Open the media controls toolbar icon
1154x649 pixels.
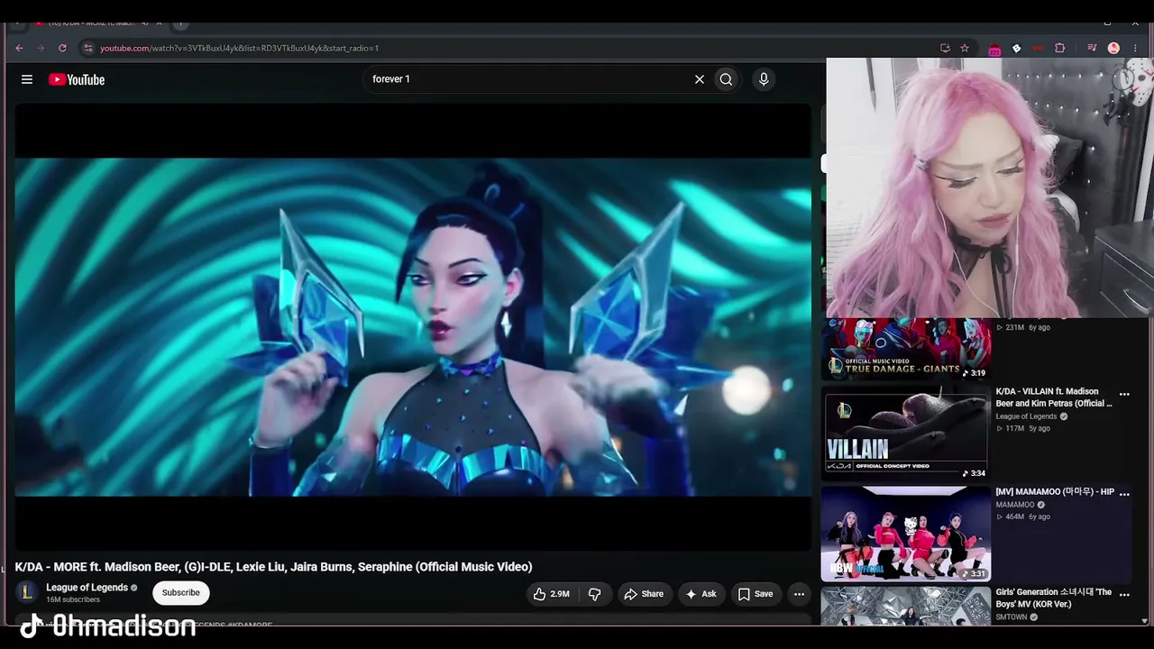pos(1092,48)
